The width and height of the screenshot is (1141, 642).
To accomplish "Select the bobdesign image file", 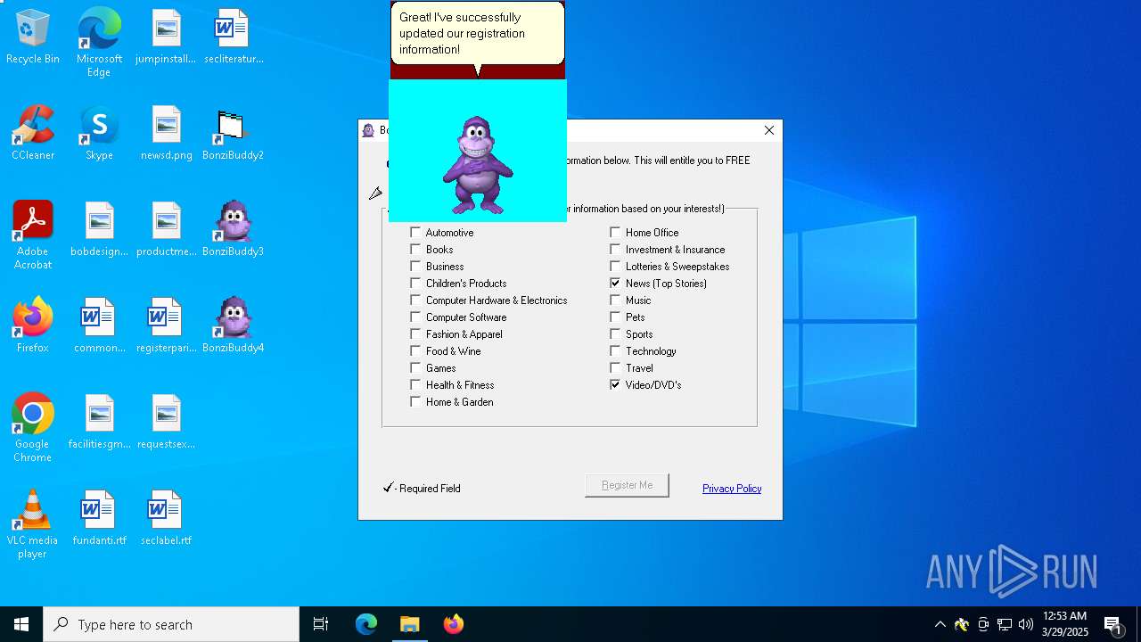I will point(99,230).
